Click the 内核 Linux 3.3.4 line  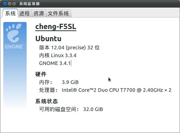58,55
